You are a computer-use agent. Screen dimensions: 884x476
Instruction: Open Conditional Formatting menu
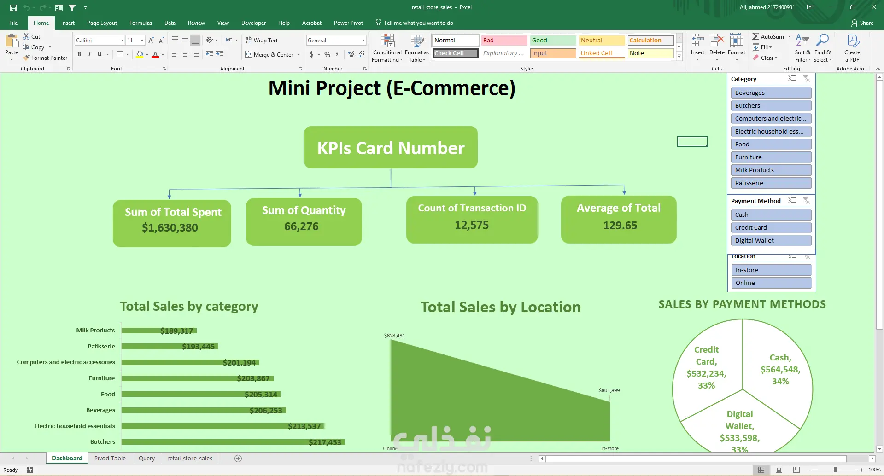387,48
